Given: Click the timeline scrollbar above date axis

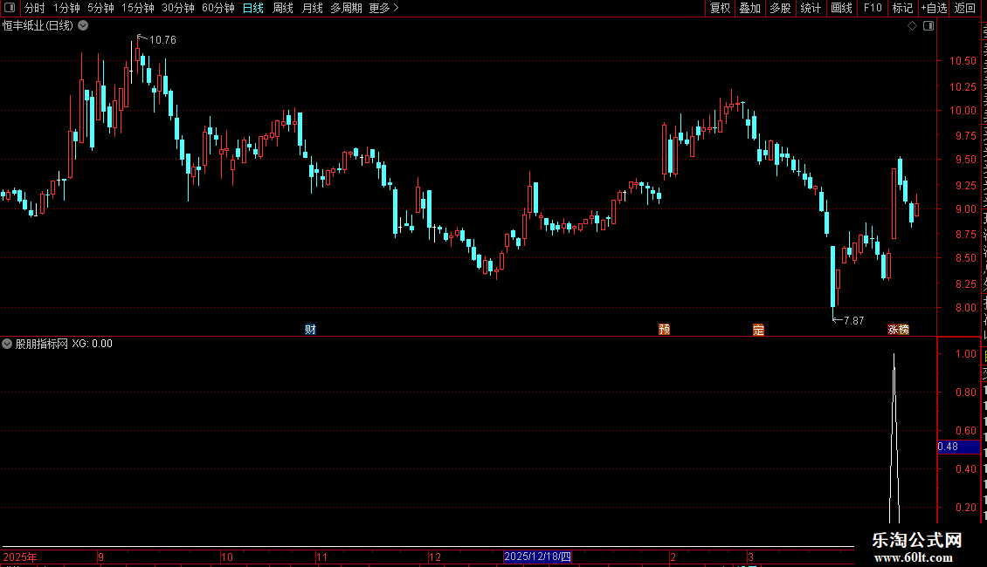Looking at the screenshot, I should [428, 547].
